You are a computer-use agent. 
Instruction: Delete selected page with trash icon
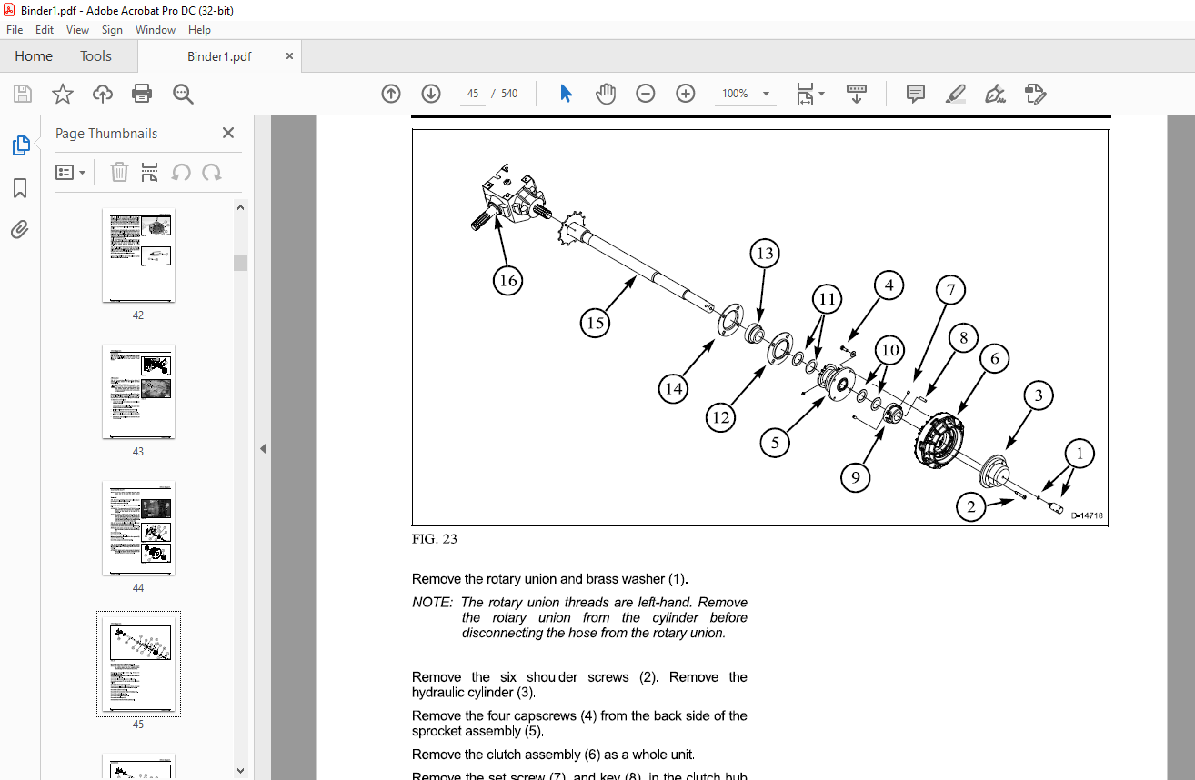pos(120,172)
